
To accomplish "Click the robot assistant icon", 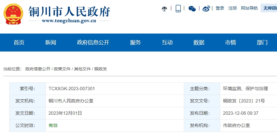I will [x=164, y=9].
